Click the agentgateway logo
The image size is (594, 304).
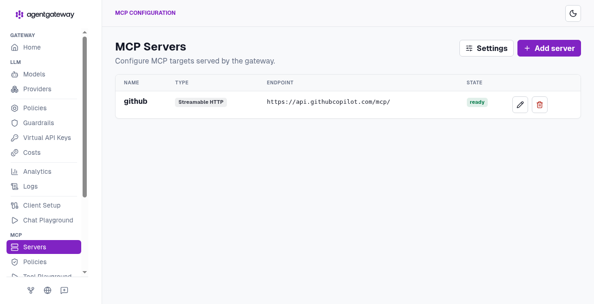click(45, 15)
